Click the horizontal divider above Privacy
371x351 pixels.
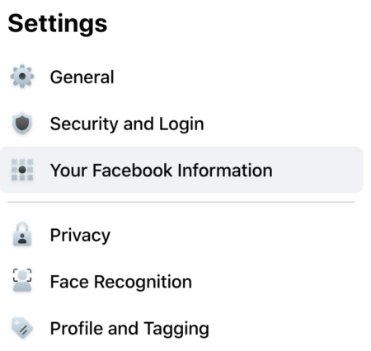tap(181, 202)
